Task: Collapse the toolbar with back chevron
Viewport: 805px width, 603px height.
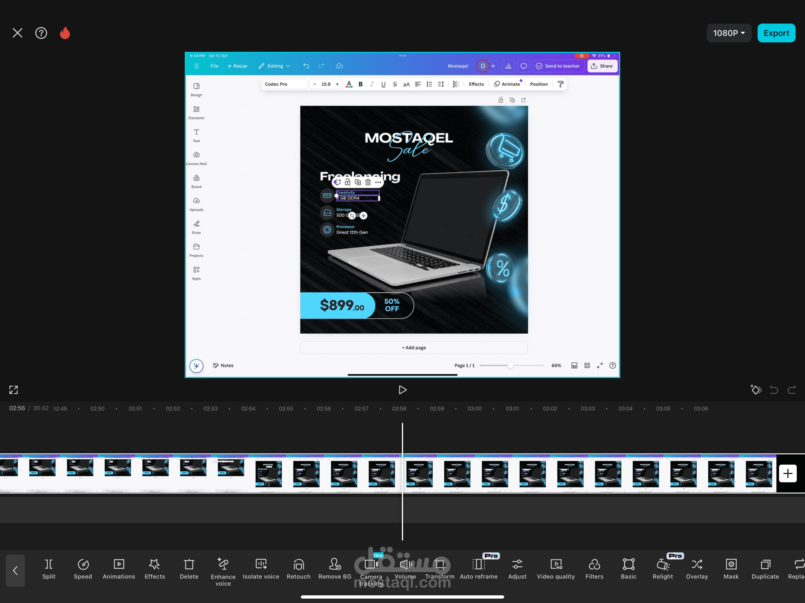Action: 15,570
